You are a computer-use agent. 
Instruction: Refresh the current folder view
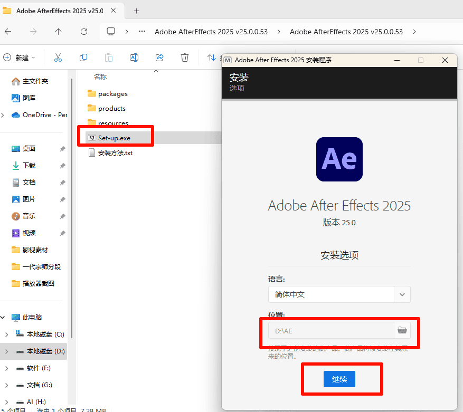[84, 32]
